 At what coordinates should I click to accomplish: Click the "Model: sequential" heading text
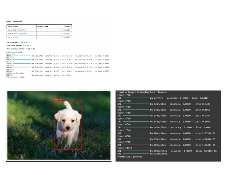pyautogui.click(x=14, y=21)
